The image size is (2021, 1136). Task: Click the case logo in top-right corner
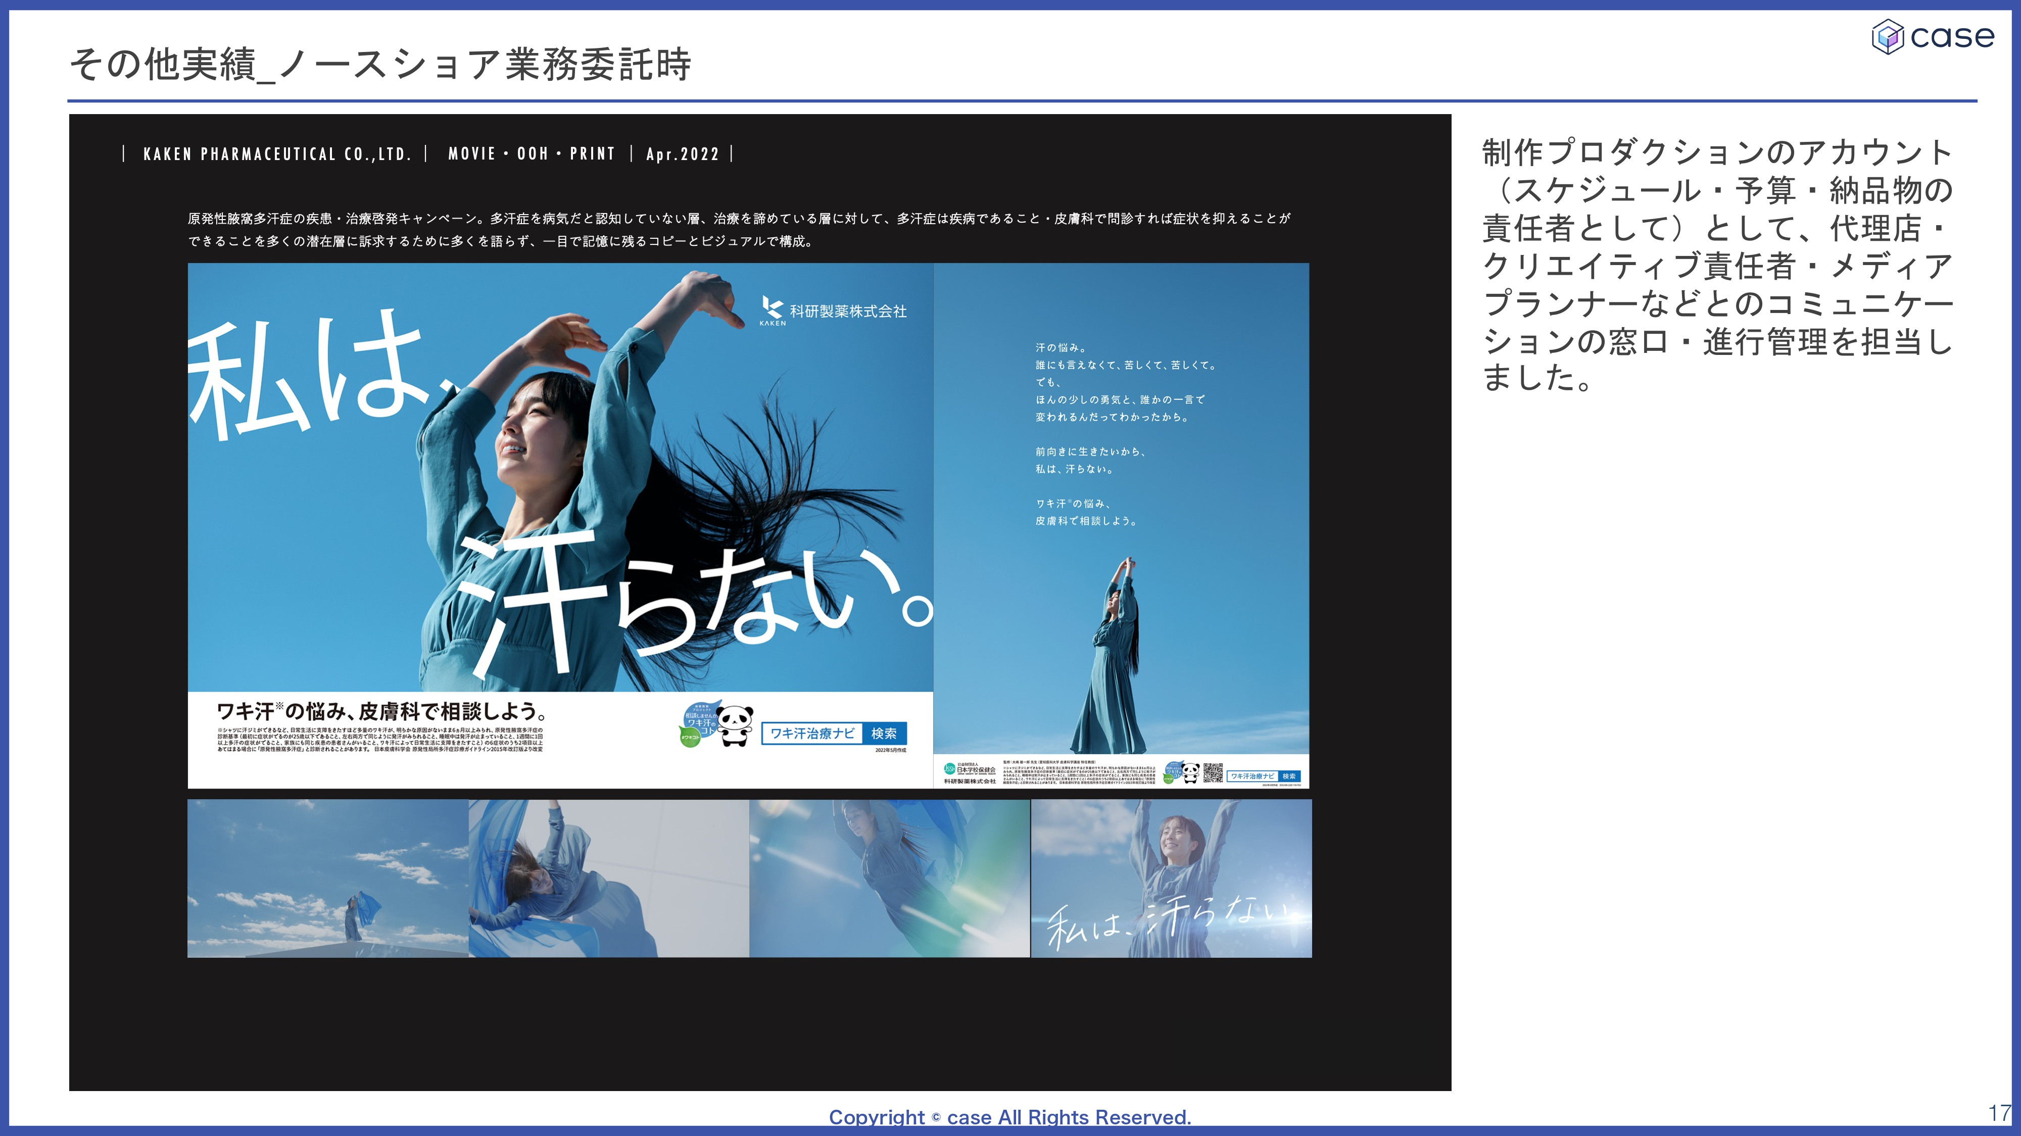1933,38
